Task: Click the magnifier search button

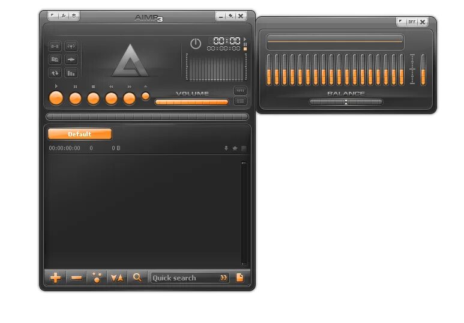Action: click(x=137, y=278)
